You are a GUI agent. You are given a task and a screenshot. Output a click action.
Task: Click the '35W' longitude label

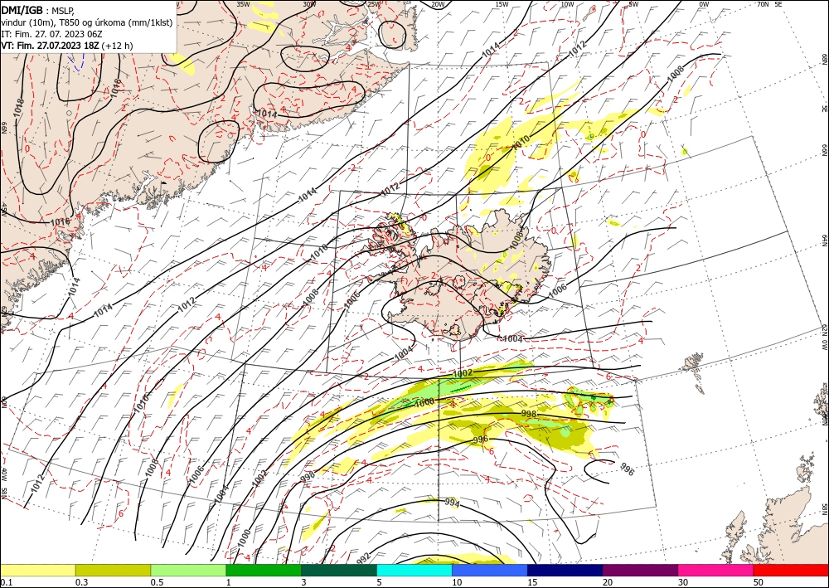[x=243, y=4]
